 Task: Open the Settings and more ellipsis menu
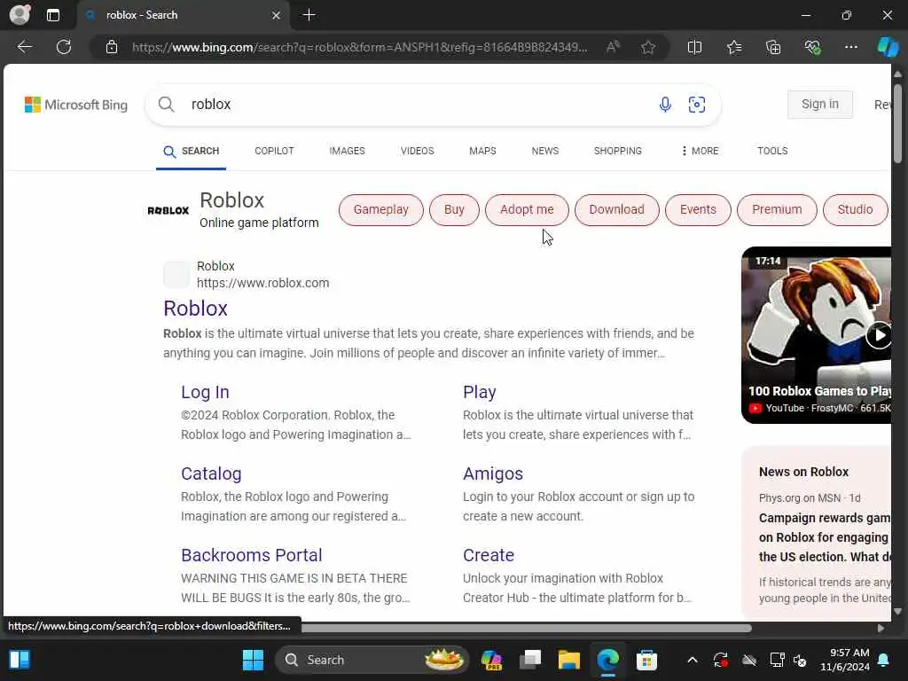pos(850,47)
